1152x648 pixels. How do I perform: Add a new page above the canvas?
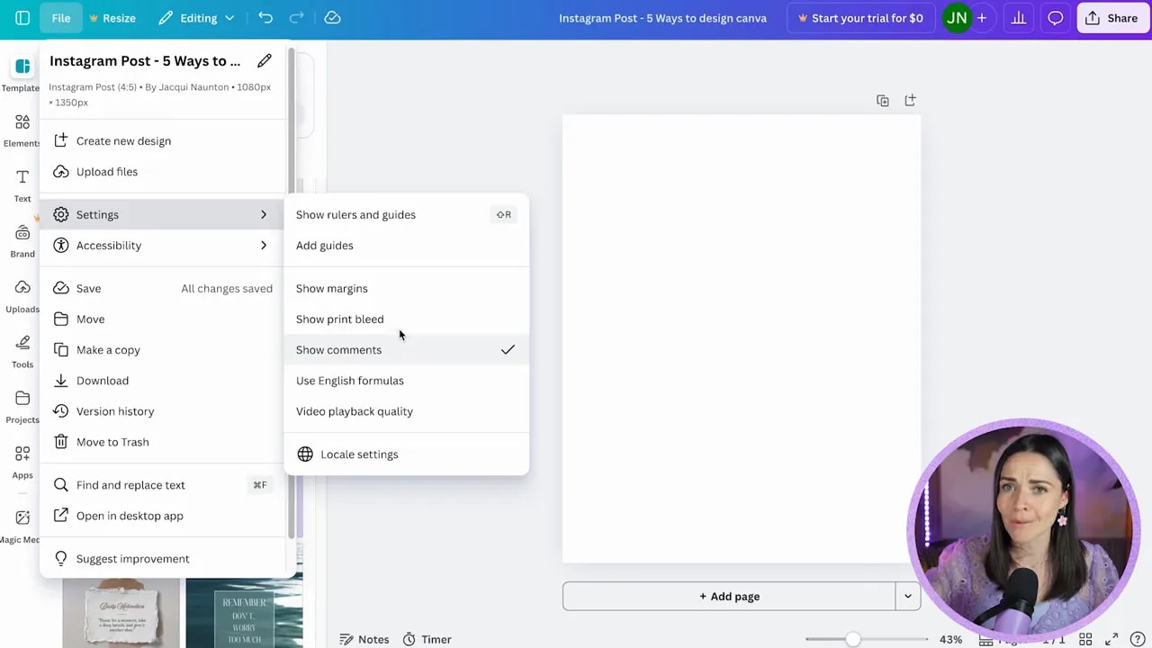[910, 100]
